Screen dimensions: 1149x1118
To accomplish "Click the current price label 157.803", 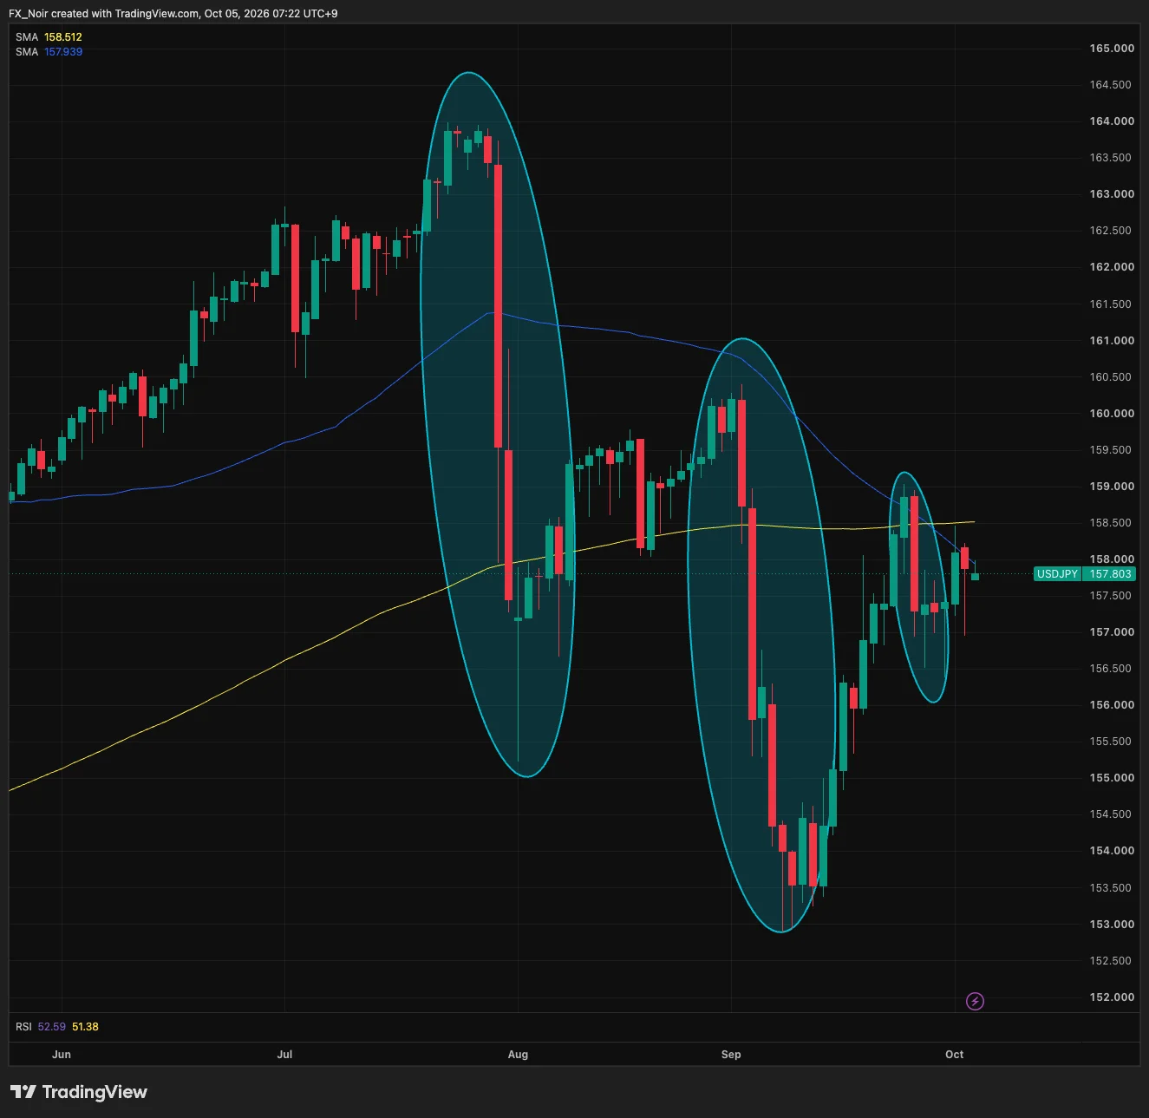I will 1110,574.
